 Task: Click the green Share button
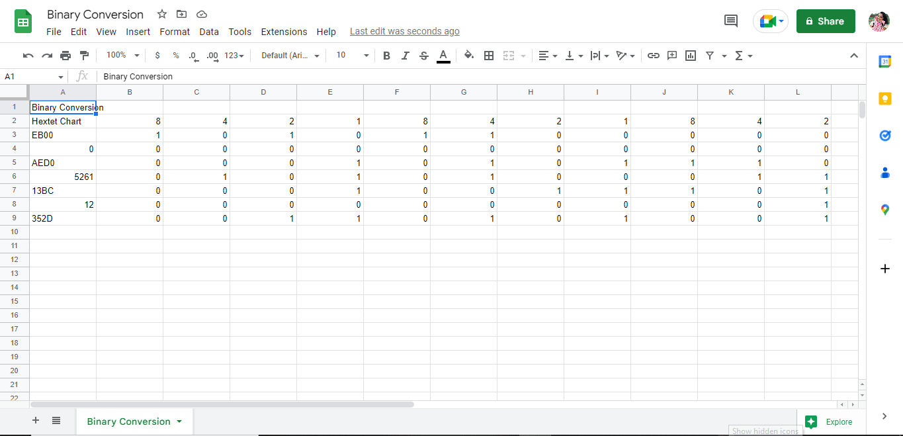pos(826,21)
